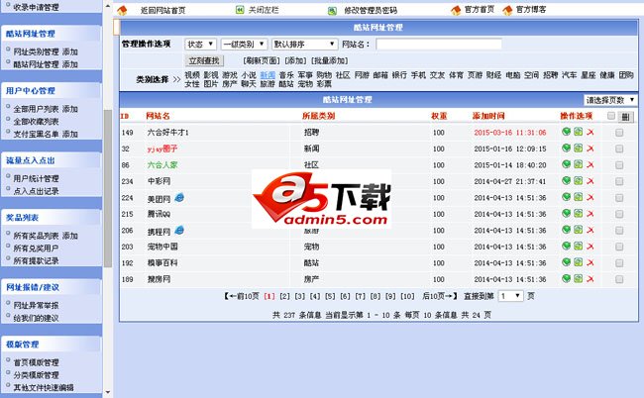Click the [刷新页面] refresh link
Image resolution: width=644 pixels, height=398 pixels.
[262, 60]
